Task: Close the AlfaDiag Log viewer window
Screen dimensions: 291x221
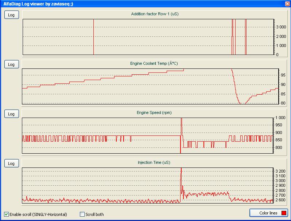Action: (x=287, y=3)
